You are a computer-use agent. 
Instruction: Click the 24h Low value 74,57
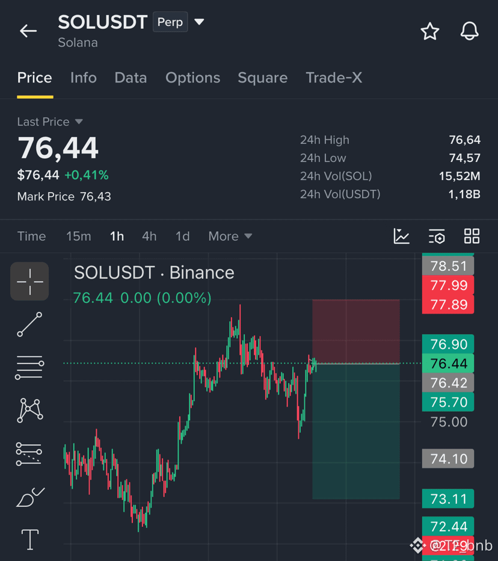pyautogui.click(x=464, y=158)
